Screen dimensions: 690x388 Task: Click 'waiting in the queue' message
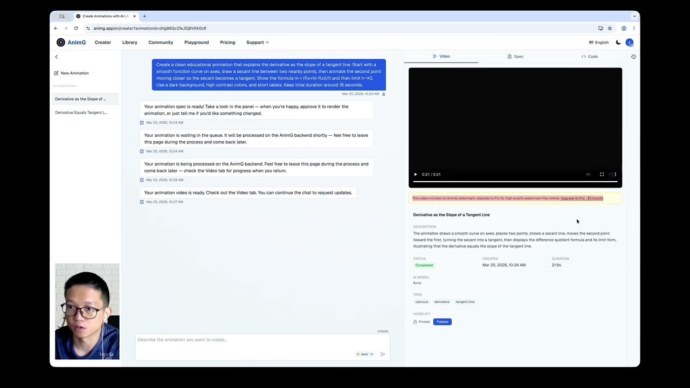pos(257,138)
